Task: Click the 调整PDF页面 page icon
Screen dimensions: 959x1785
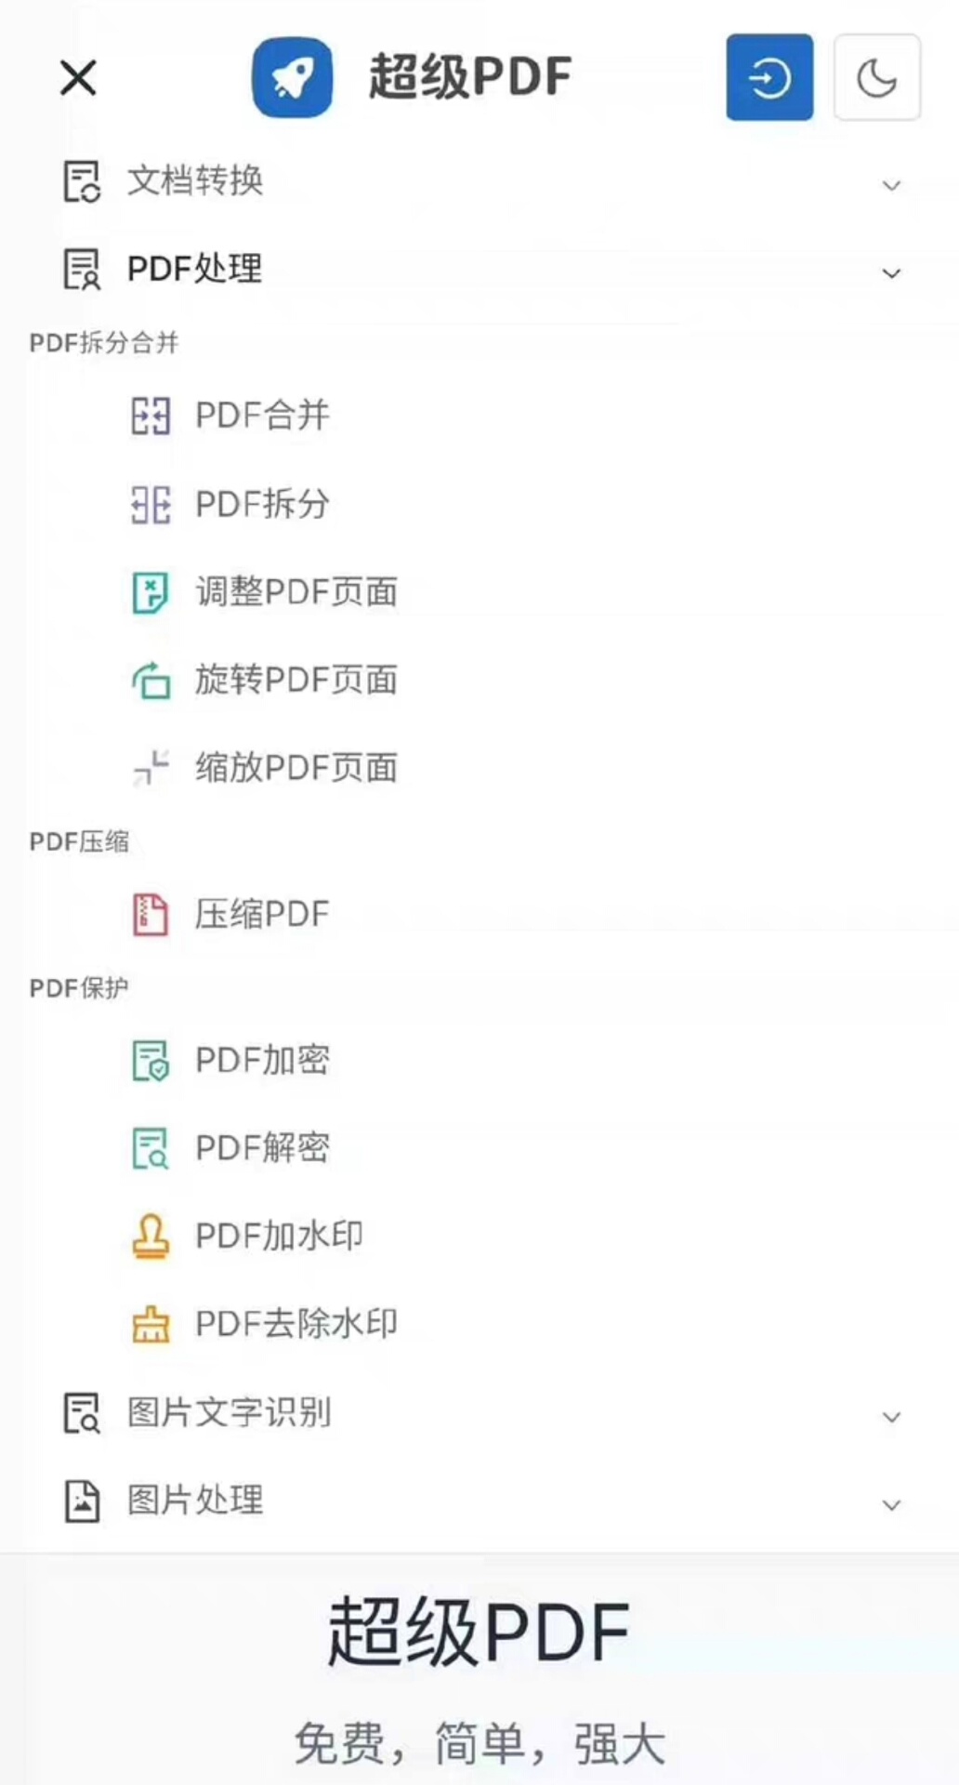Action: pyautogui.click(x=151, y=592)
